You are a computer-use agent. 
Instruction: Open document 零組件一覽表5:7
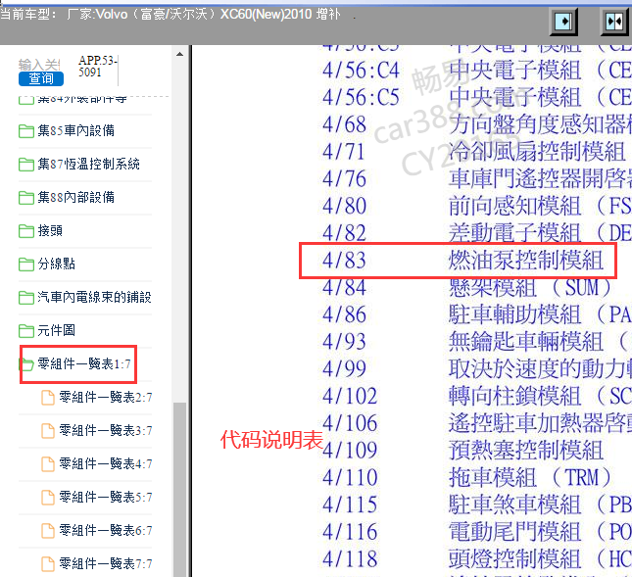pos(106,498)
